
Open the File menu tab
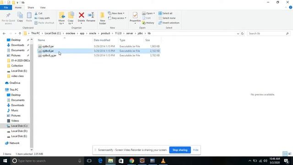[6, 7]
